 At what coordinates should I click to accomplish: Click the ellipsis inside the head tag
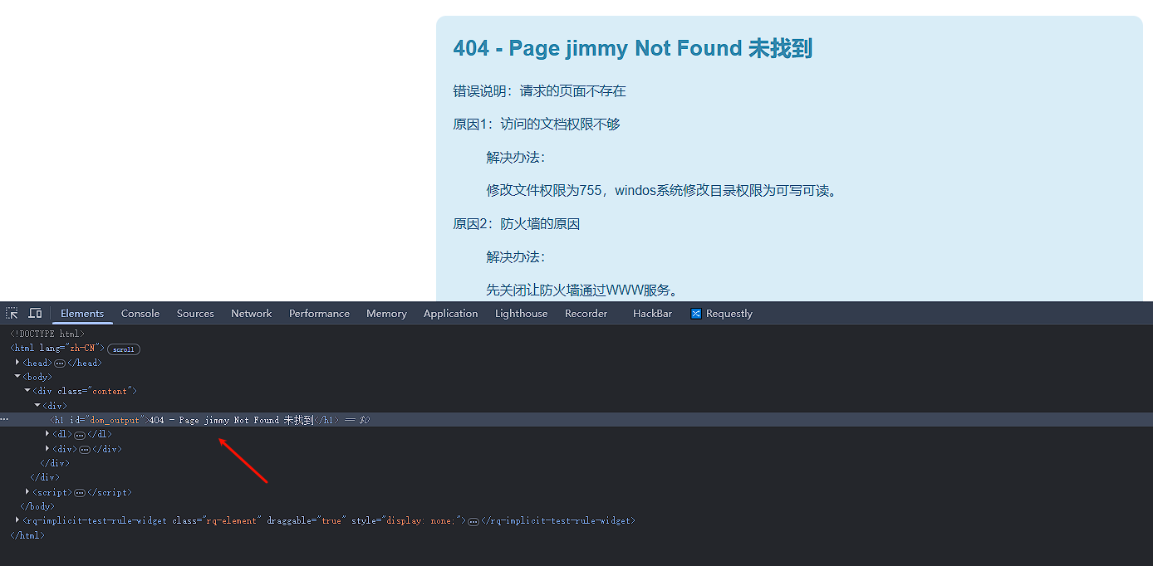coord(60,364)
